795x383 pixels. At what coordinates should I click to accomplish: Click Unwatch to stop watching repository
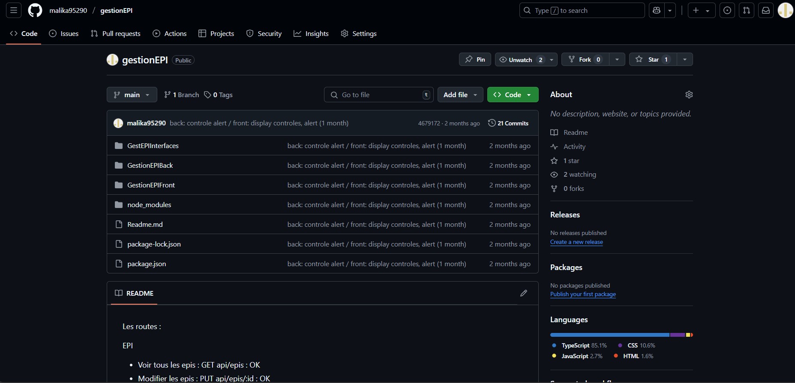[520, 59]
